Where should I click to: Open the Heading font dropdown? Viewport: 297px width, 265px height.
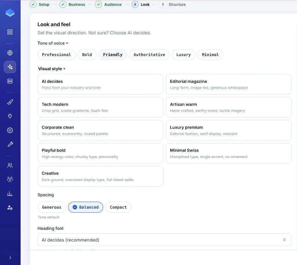tap(164, 240)
